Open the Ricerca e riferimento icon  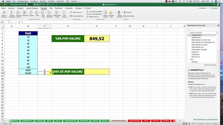pos(49,12)
